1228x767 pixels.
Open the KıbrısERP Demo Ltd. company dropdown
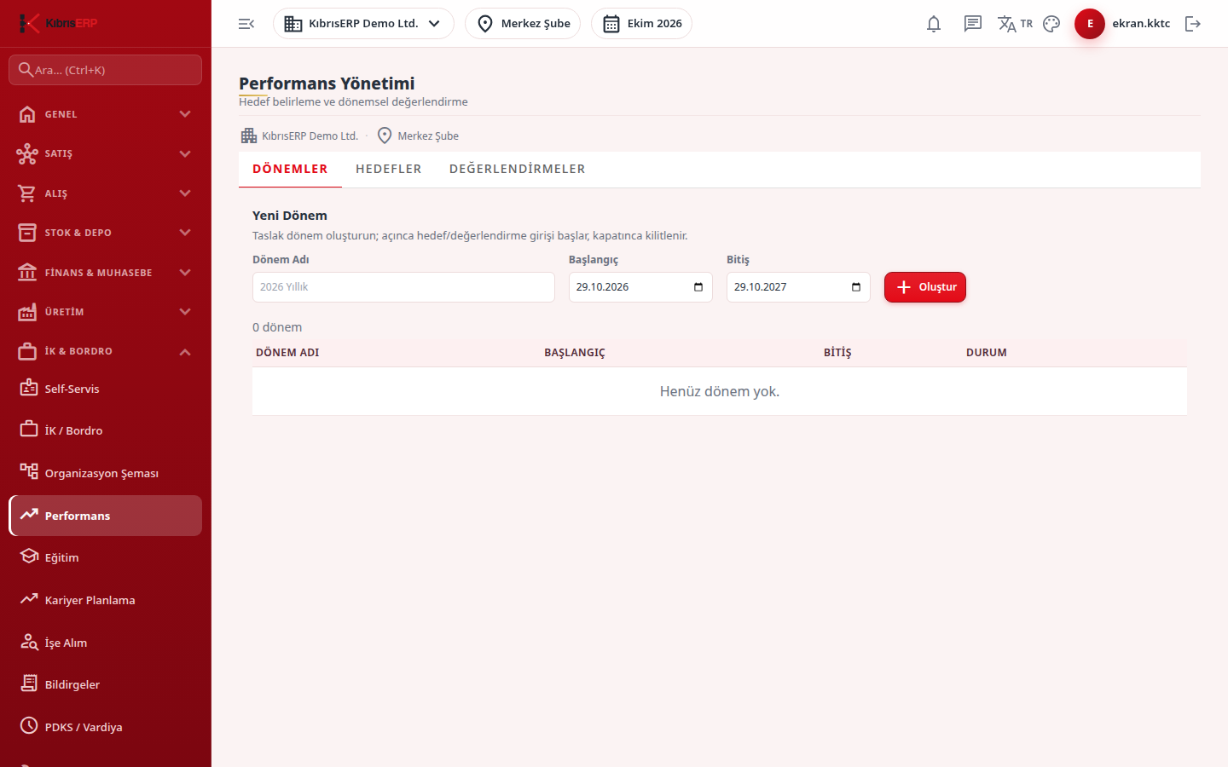[x=363, y=24]
